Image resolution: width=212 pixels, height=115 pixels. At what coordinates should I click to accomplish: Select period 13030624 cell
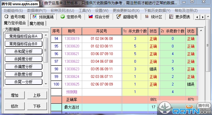pyautogui.click(x=72, y=77)
